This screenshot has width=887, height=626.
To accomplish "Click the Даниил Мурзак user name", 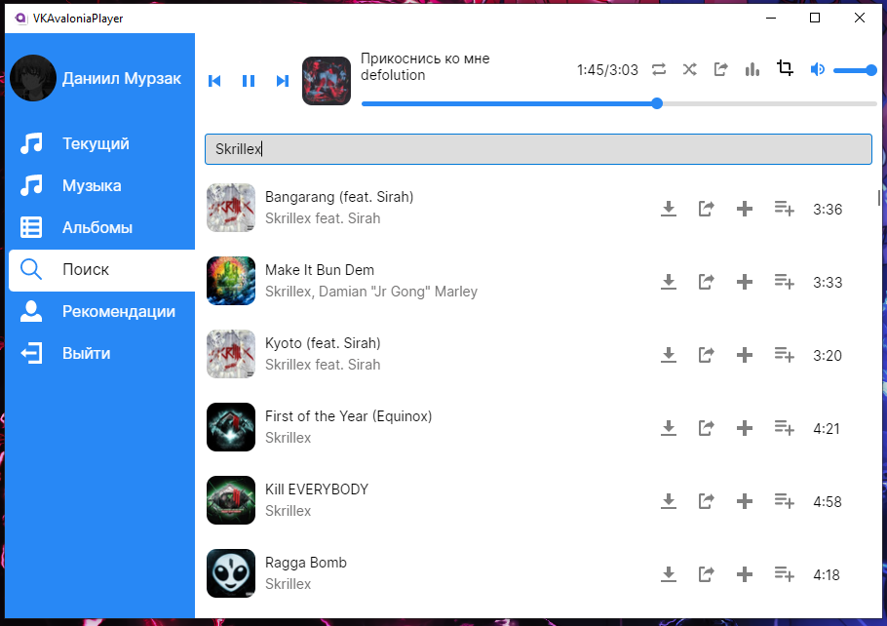I will tap(122, 79).
